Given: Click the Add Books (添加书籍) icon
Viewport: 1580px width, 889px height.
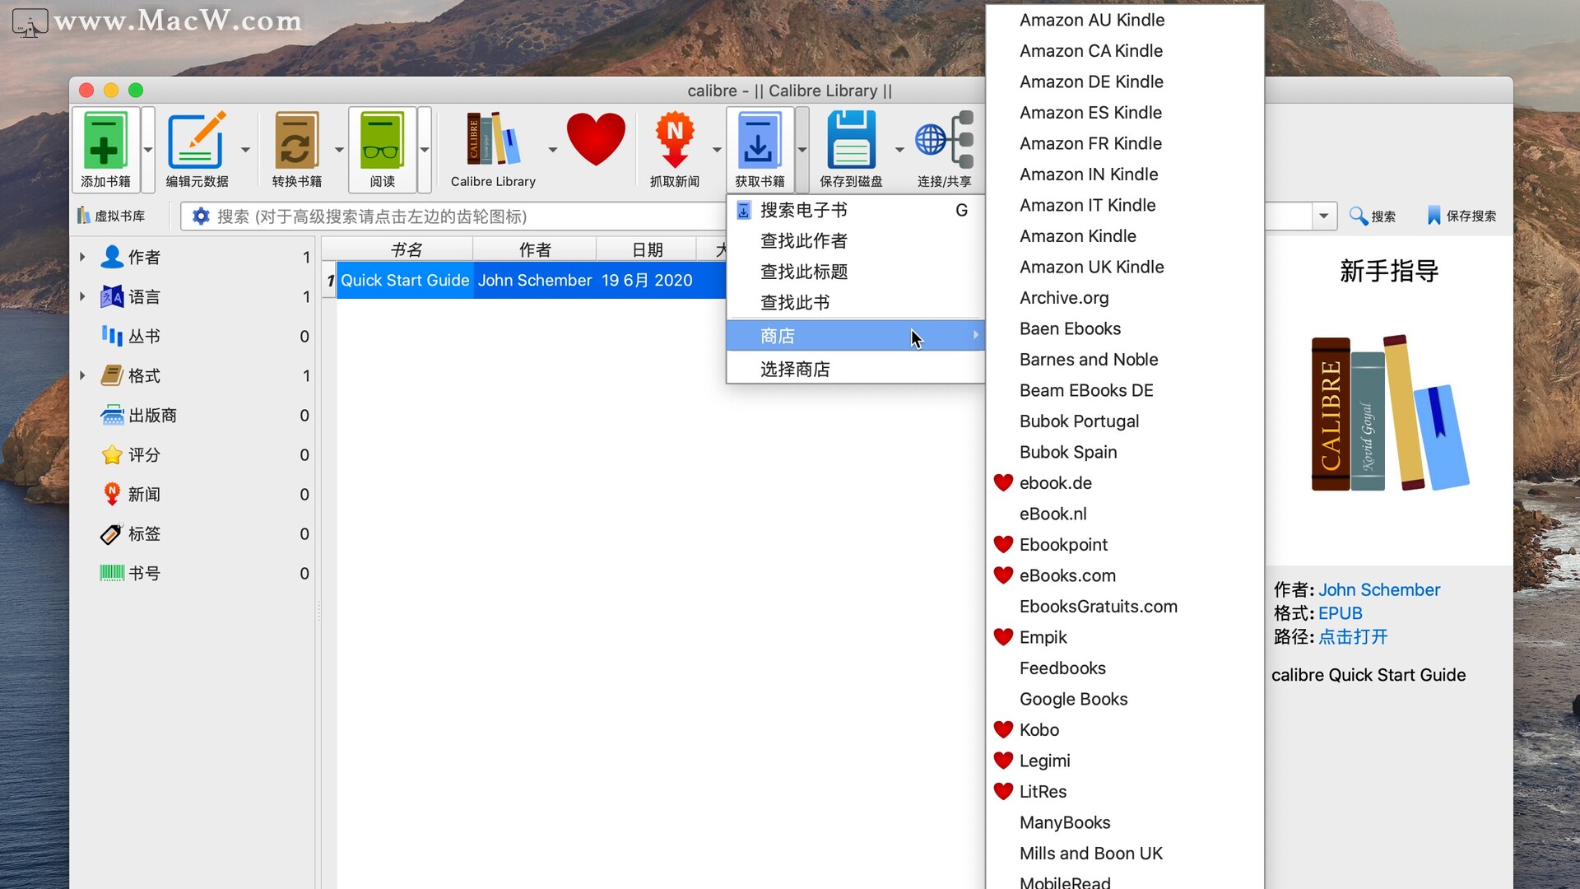Looking at the screenshot, I should pyautogui.click(x=105, y=140).
